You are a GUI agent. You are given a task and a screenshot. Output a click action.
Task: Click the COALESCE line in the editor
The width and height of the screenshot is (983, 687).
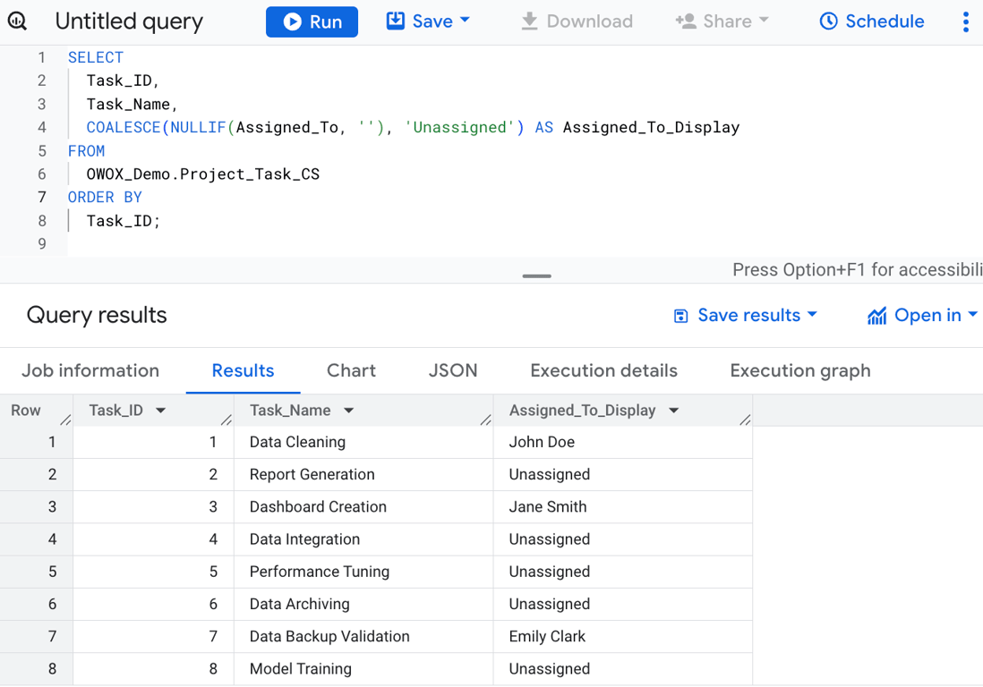coord(413,128)
